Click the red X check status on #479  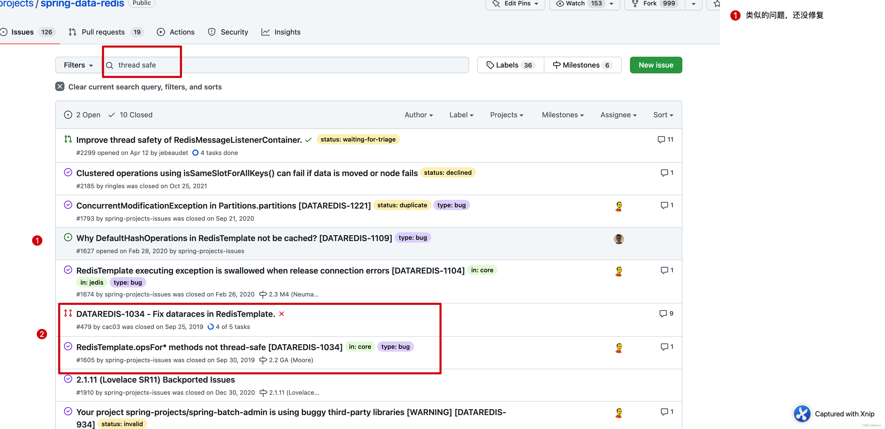282,313
